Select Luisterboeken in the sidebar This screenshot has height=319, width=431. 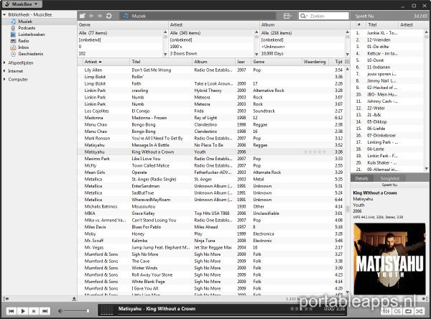point(27,34)
